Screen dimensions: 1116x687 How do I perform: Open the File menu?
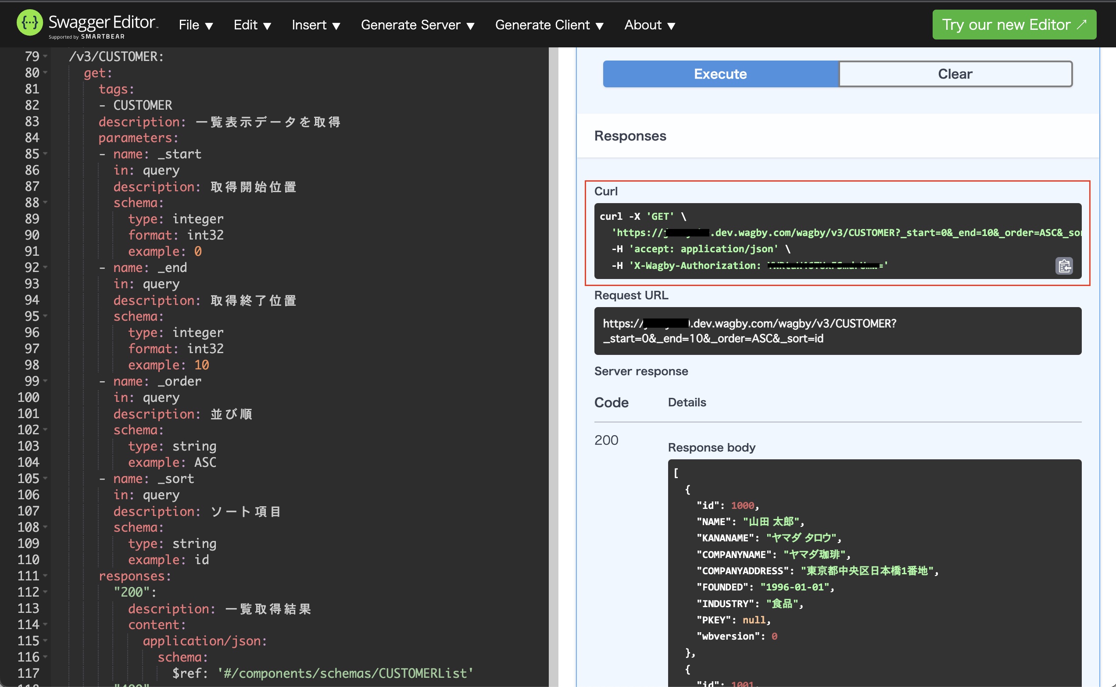(194, 25)
